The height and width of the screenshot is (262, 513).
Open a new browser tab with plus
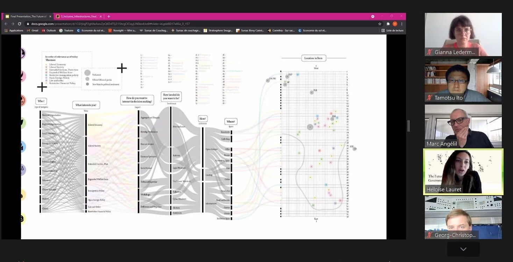pyautogui.click(x=109, y=16)
